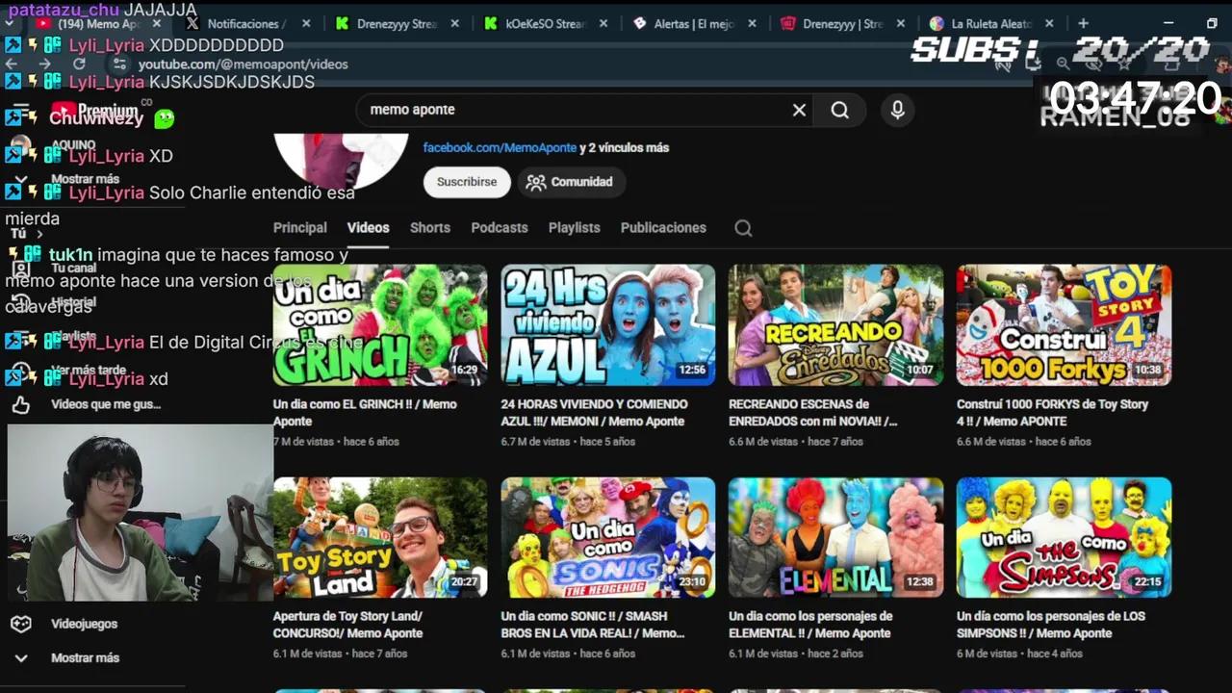Image resolution: width=1232 pixels, height=693 pixels.
Task: Click the thumbs-up icon beside Videos que me gus...
Action: [21, 404]
